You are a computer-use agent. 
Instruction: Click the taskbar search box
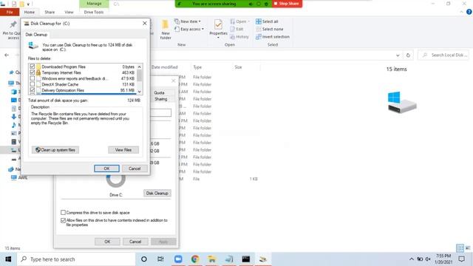[x=76, y=259]
